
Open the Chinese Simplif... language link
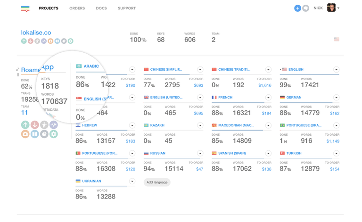pyautogui.click(x=166, y=69)
